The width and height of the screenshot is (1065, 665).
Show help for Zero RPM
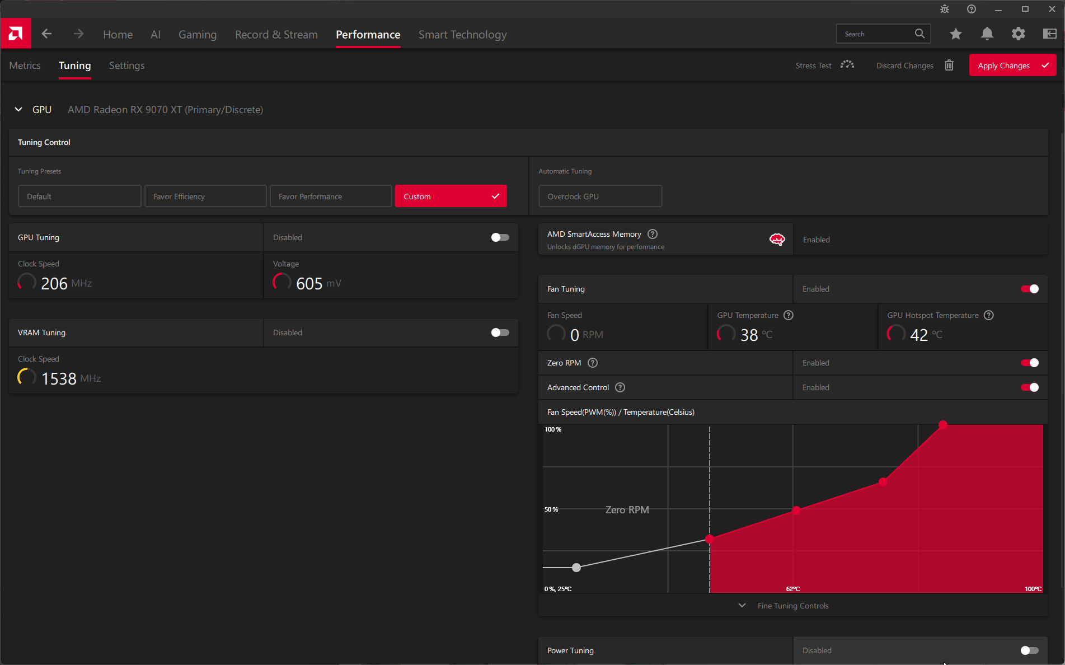tap(593, 363)
